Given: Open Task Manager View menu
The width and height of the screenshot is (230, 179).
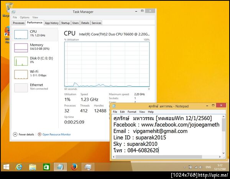Looking at the screenshot, I should (x=35, y=18).
